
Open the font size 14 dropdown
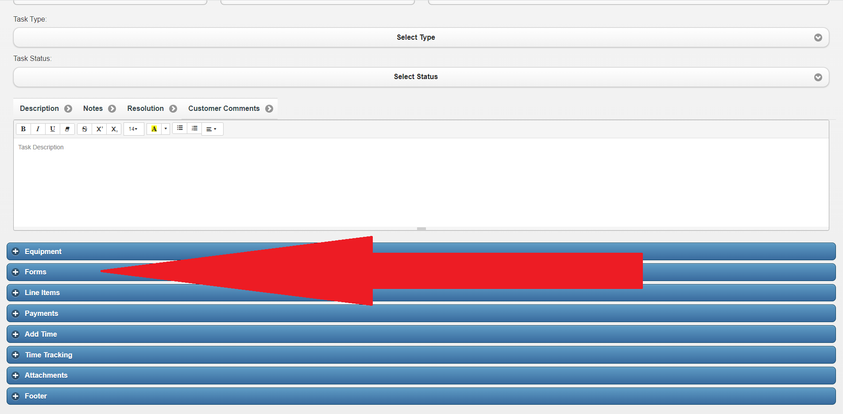coord(133,129)
